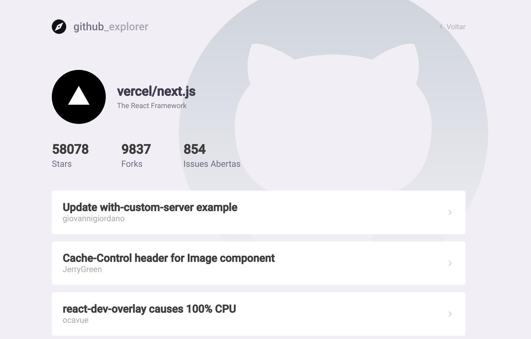Click the Vercel triangle avatar icon

click(x=79, y=97)
